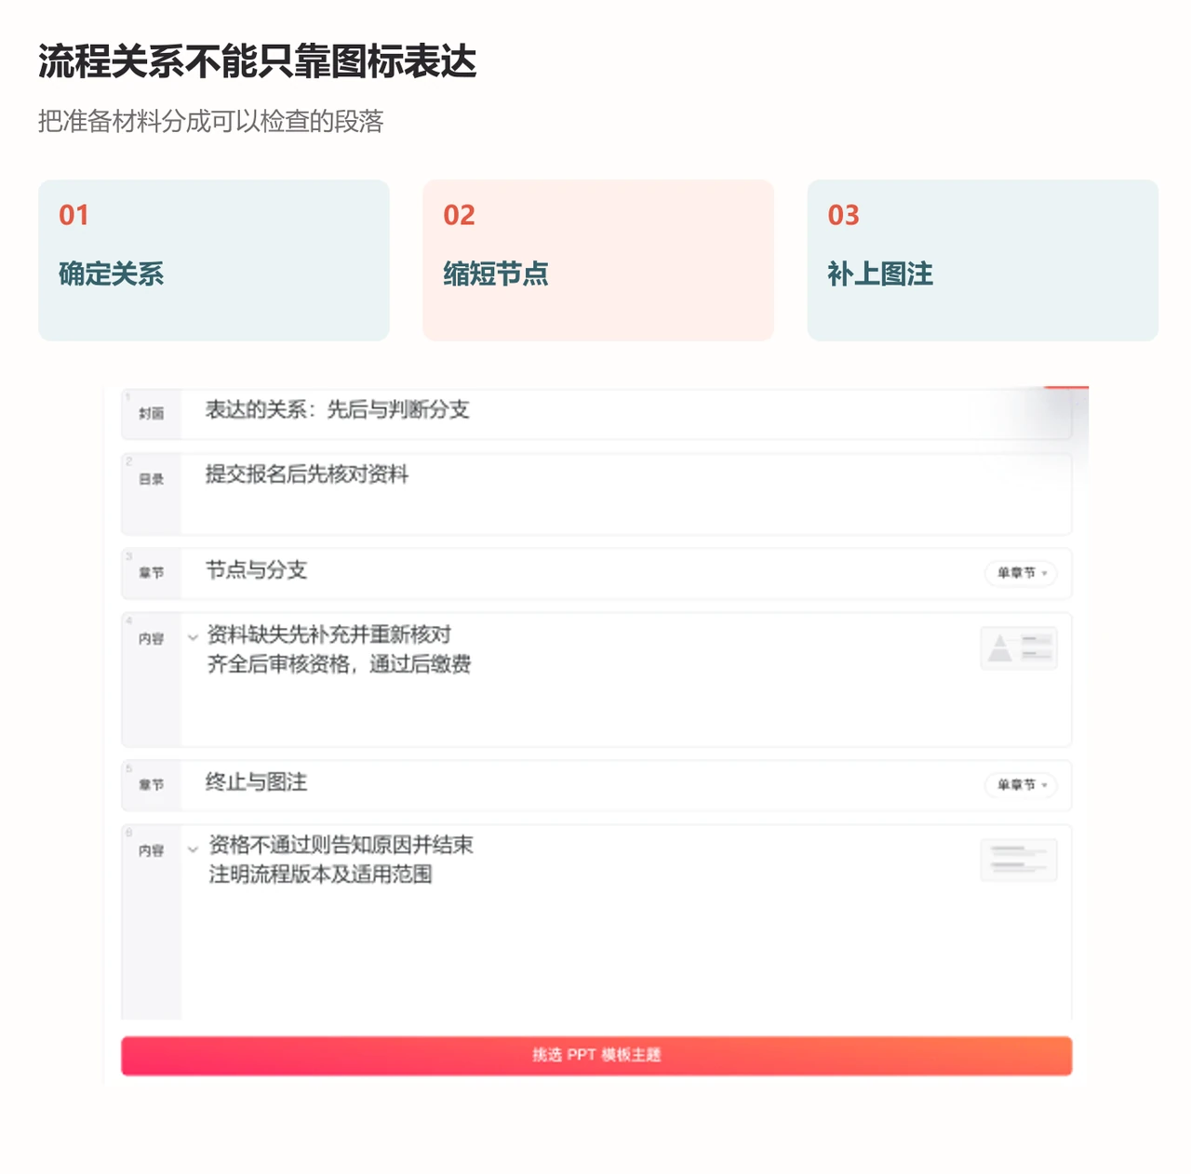
Task: Select the 封面 row label
Action: (x=152, y=413)
